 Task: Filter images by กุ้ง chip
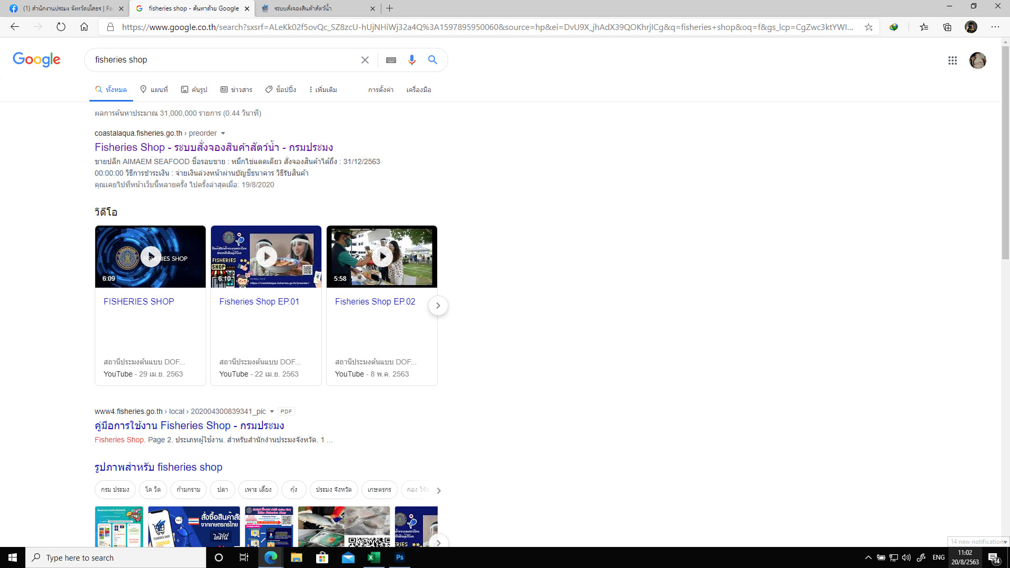pos(294,490)
